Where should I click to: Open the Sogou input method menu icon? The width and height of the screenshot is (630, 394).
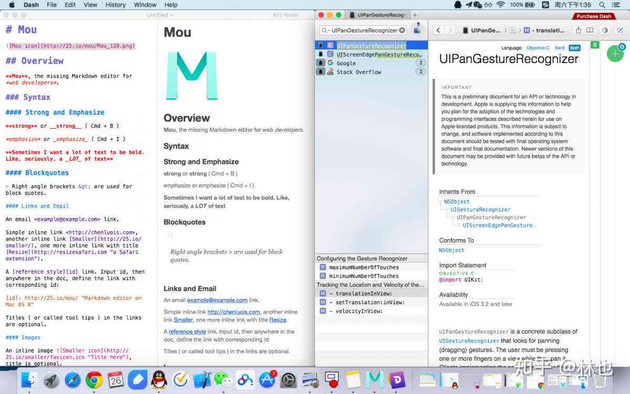(x=545, y=5)
